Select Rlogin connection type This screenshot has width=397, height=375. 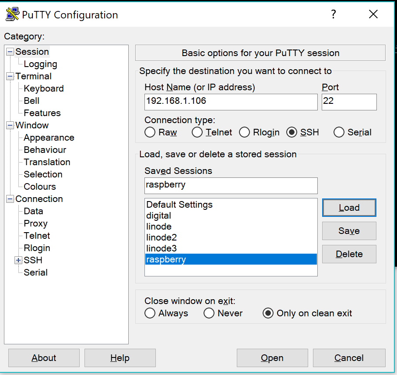tap(244, 132)
